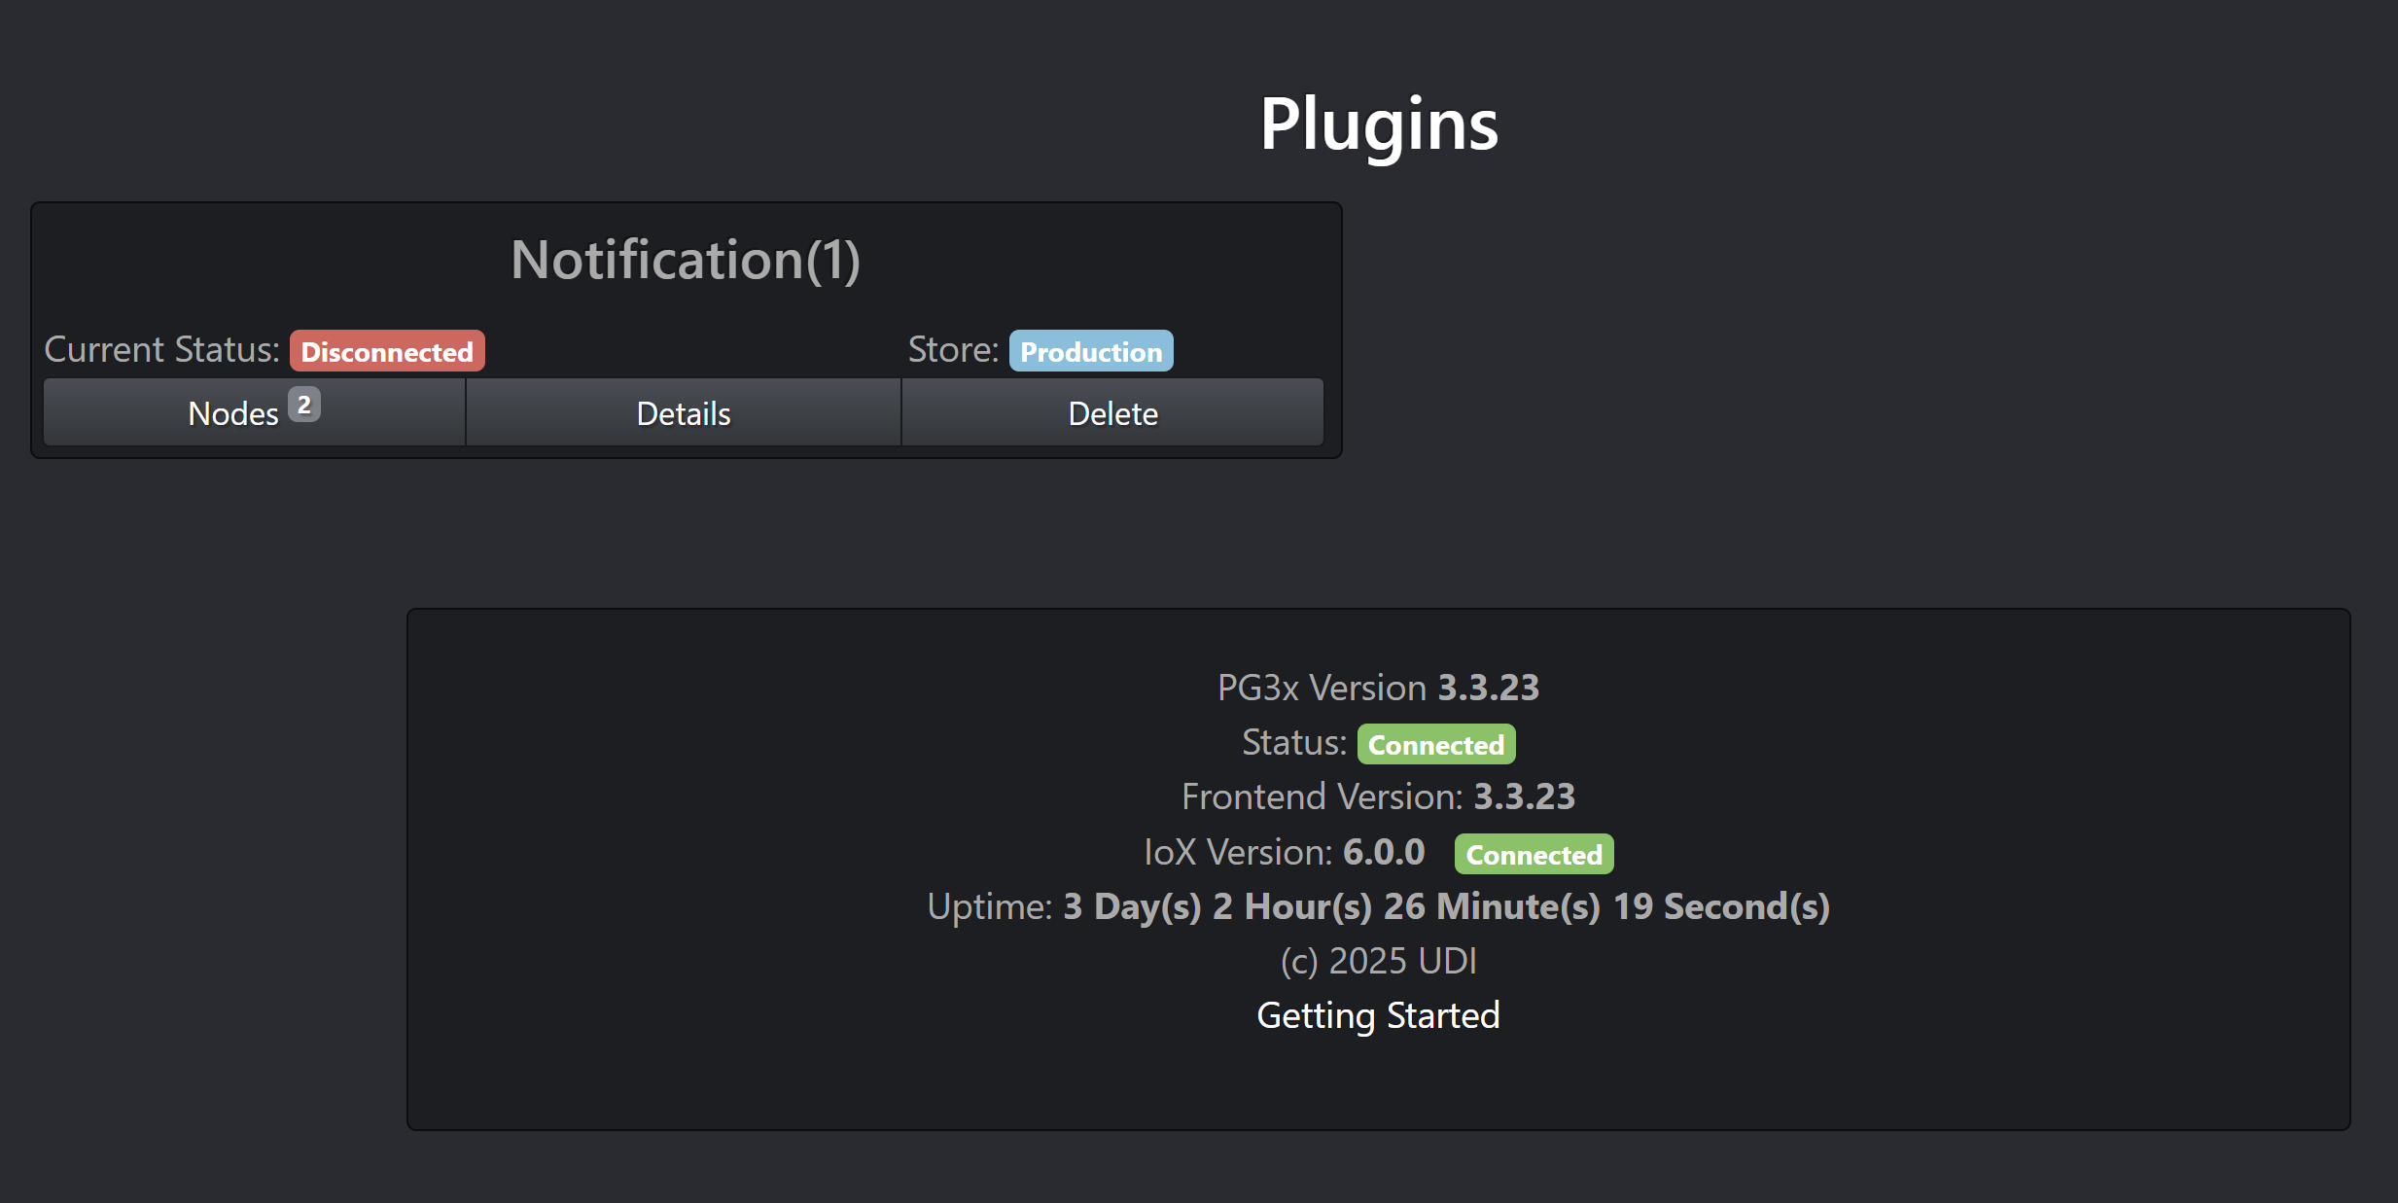
Task: Click the Store label
Action: 953,350
